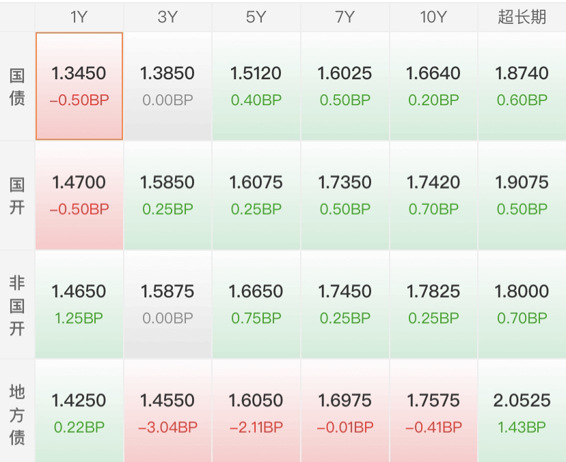Select the 国债 超长期 cell 1.8740
Viewport: 566px width, 462px height.
click(522, 86)
